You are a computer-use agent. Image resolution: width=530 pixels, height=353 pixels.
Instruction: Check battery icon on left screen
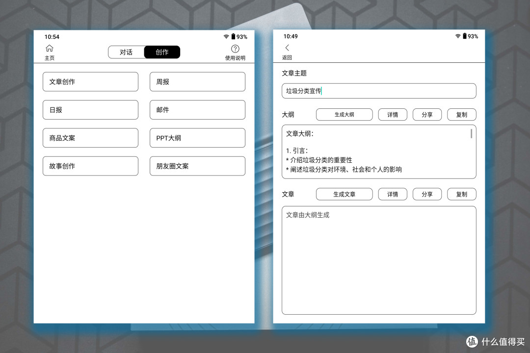coord(233,36)
